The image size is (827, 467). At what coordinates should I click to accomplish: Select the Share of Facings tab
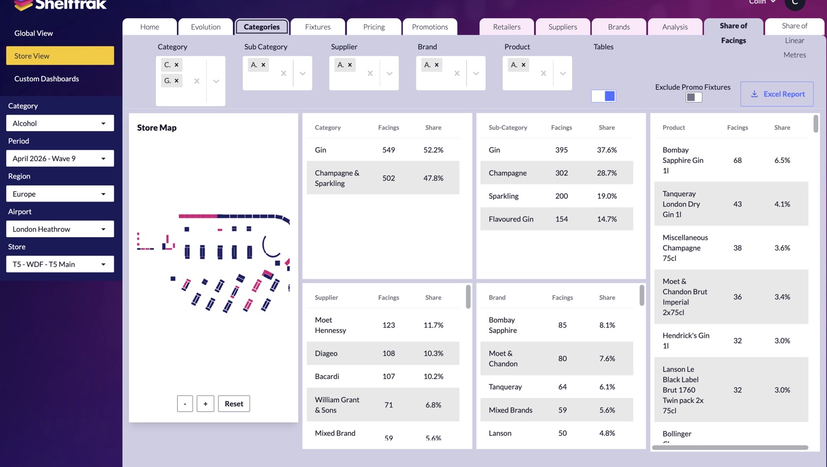coord(733,33)
